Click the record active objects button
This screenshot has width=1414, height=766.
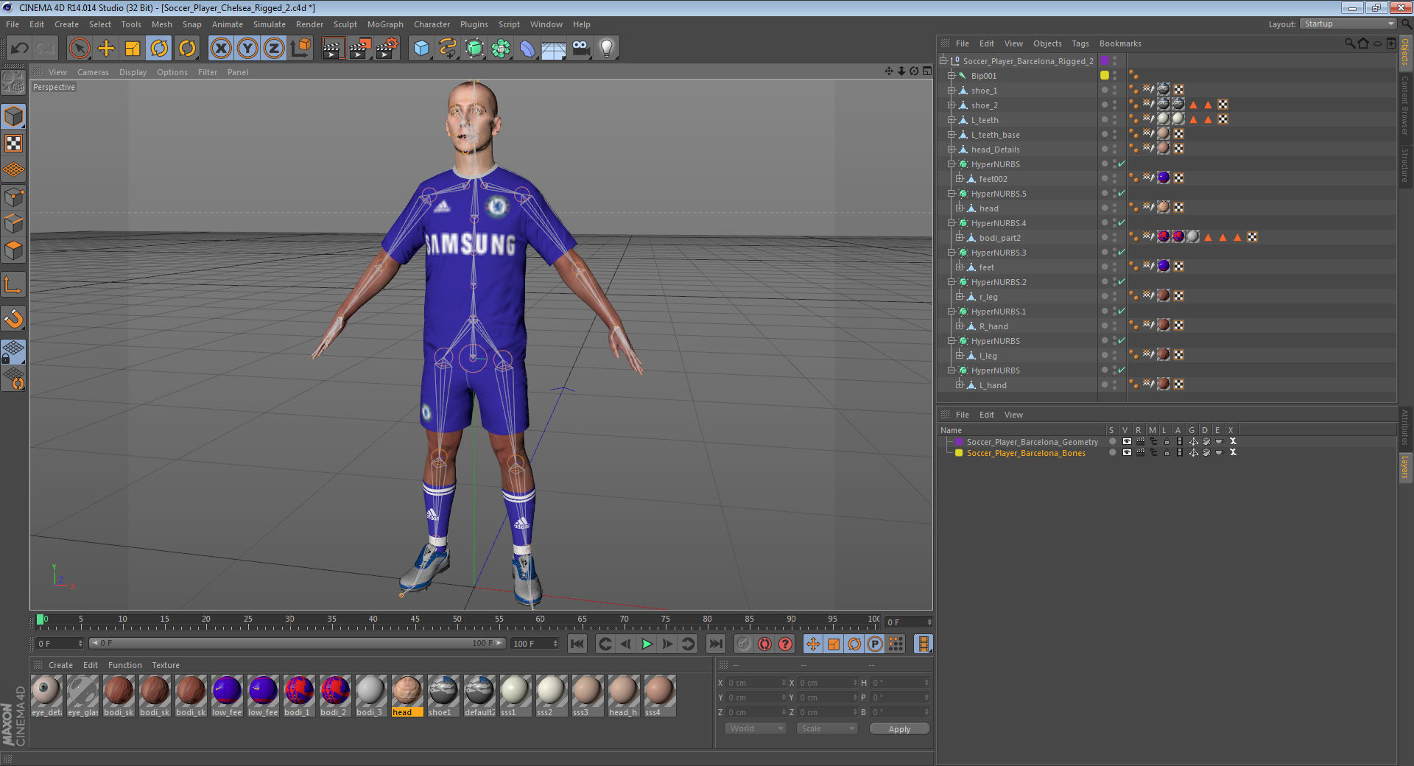pos(744,644)
